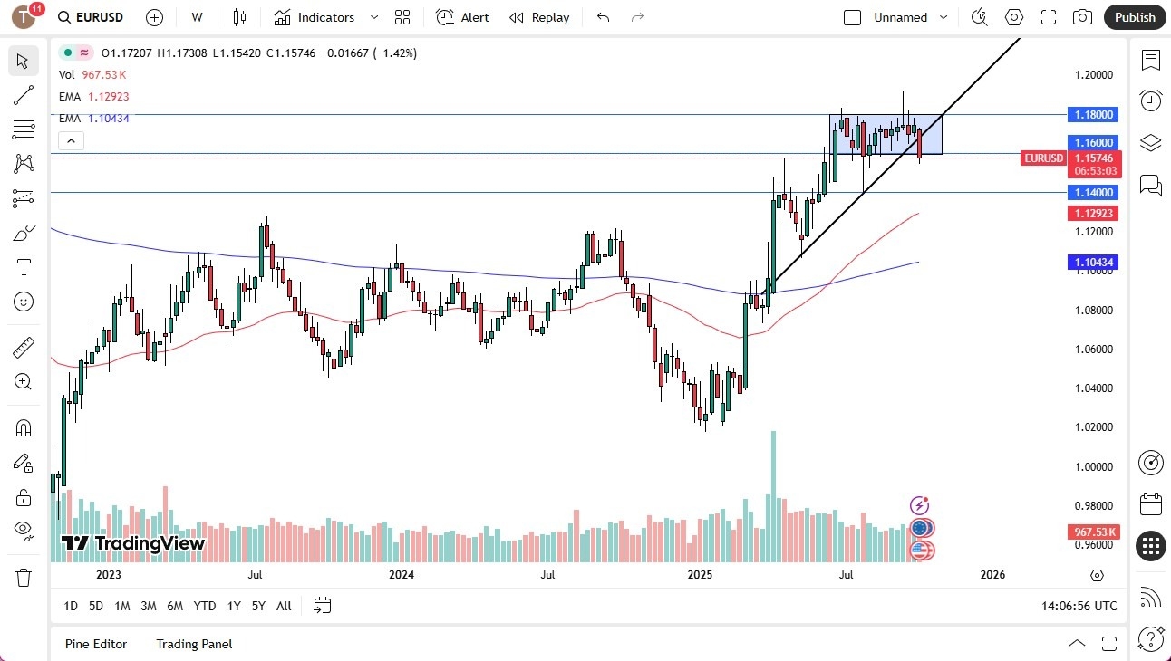Image resolution: width=1171 pixels, height=661 pixels.
Task: Select the measure ruler tool
Action: click(23, 346)
